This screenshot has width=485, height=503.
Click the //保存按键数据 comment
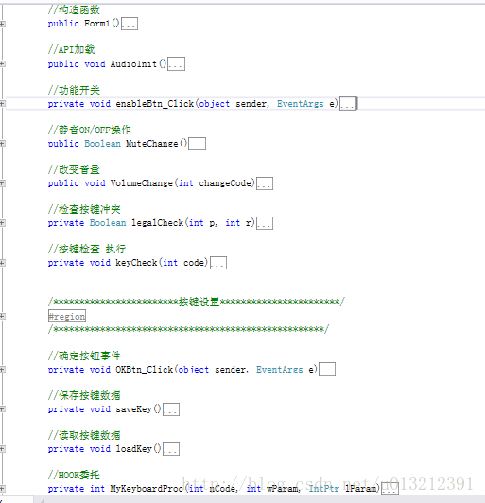tap(84, 395)
